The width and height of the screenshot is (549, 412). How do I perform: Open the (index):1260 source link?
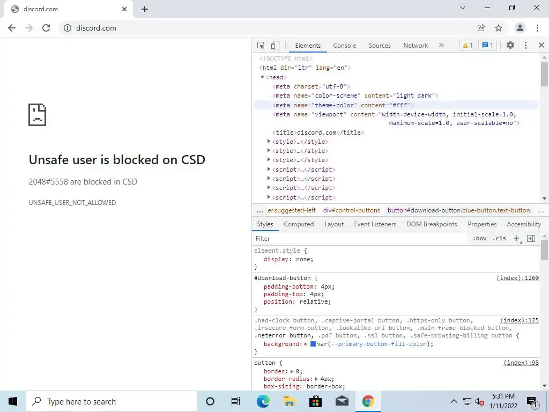point(517,278)
